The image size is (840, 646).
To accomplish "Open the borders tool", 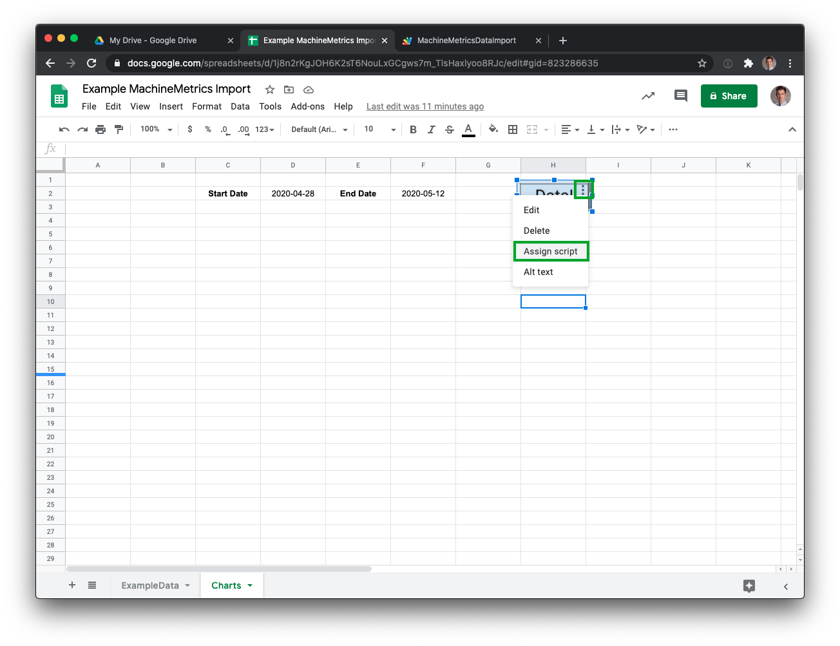I will tap(513, 129).
